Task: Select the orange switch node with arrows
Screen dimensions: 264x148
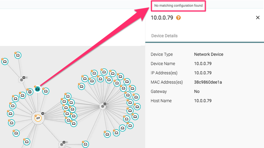Action: 38,118
